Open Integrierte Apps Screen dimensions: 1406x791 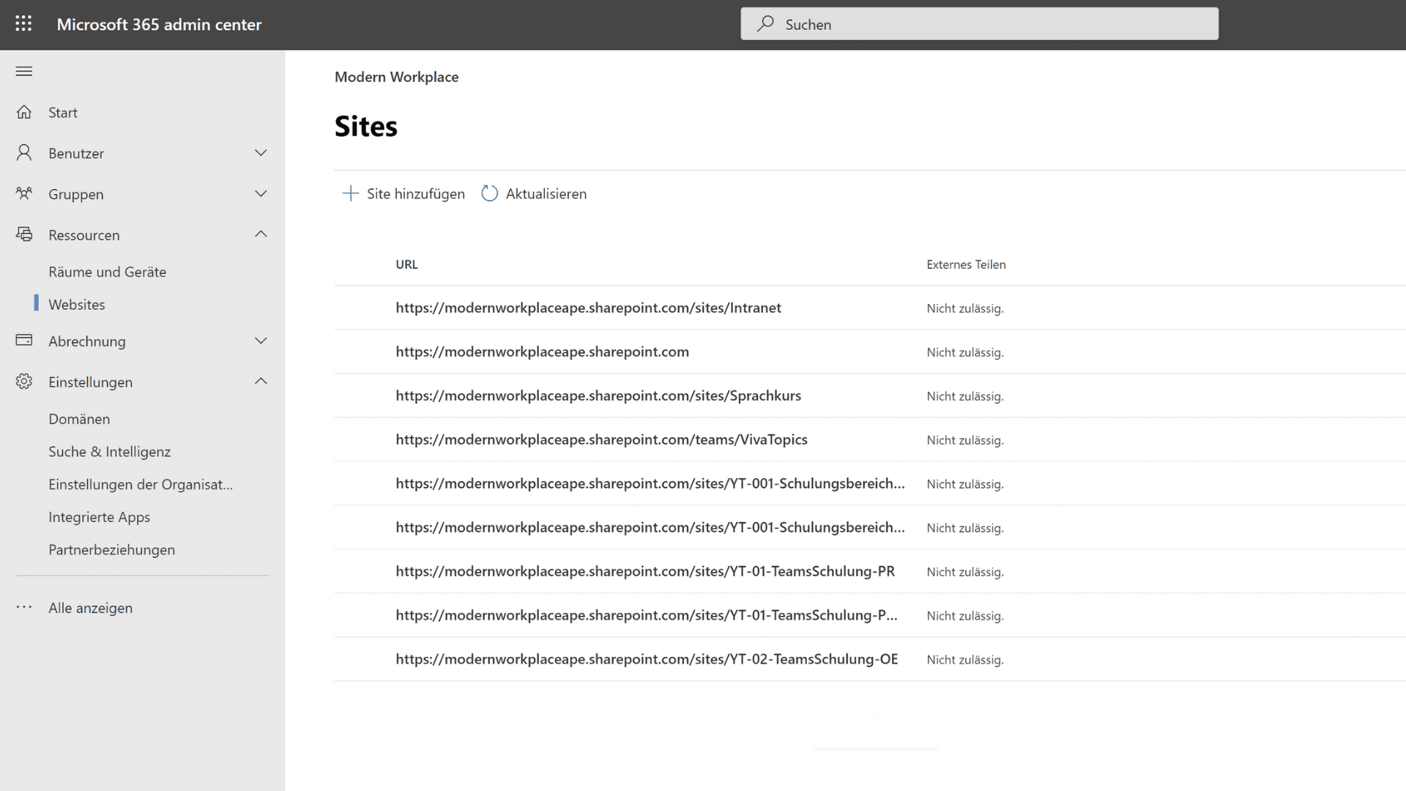pyautogui.click(x=99, y=517)
